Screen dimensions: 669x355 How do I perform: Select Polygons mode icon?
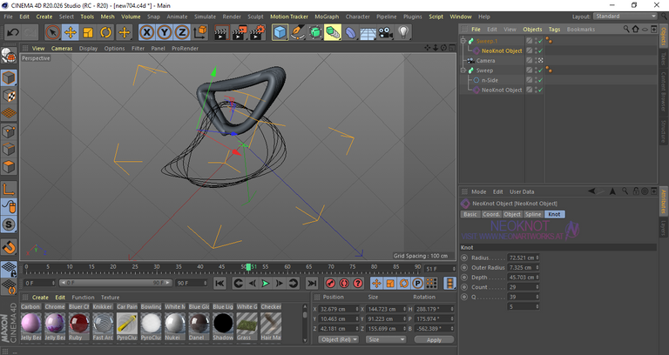[9, 167]
